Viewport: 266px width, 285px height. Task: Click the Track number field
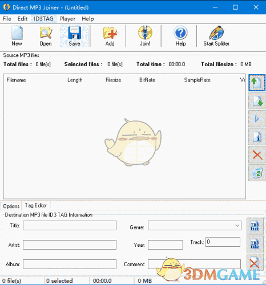tap(223, 242)
